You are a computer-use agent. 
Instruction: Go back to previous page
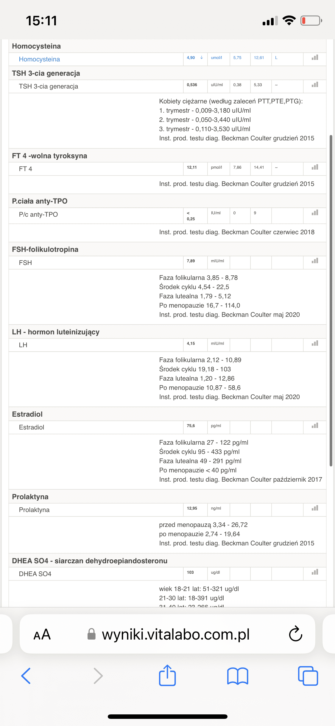(26, 676)
